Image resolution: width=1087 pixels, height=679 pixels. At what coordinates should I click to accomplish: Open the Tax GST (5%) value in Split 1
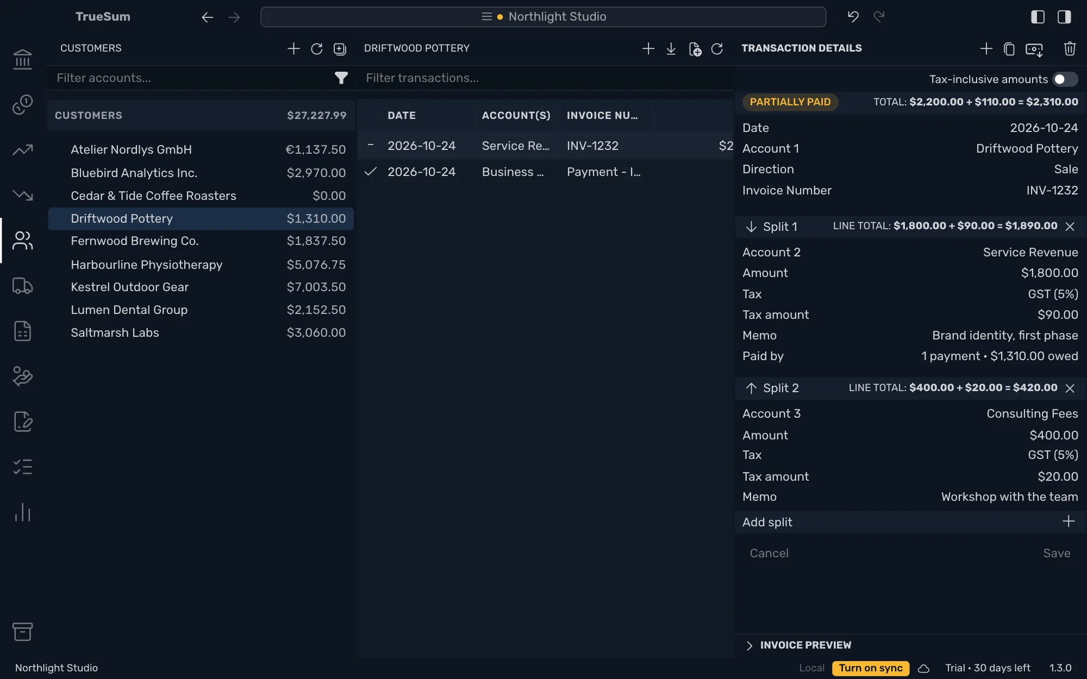[1053, 294]
